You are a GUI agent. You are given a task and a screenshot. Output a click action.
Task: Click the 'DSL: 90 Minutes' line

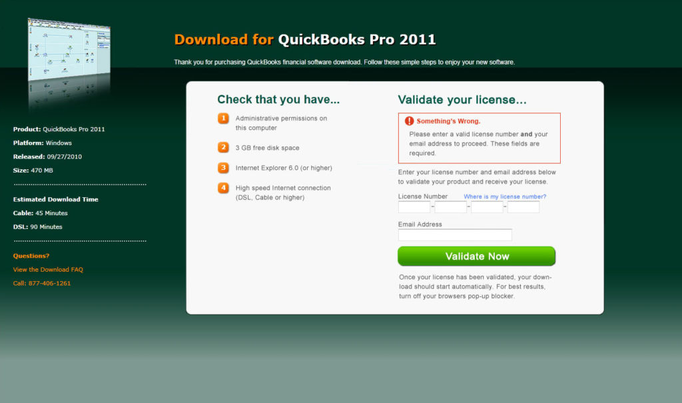click(x=37, y=226)
